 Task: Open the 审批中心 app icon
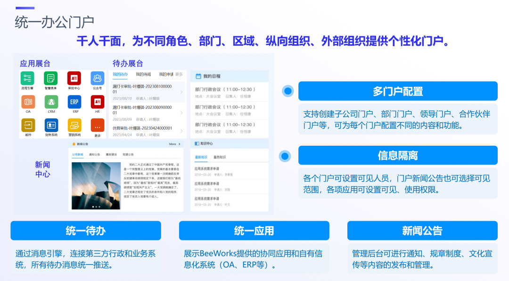[x=74, y=78]
